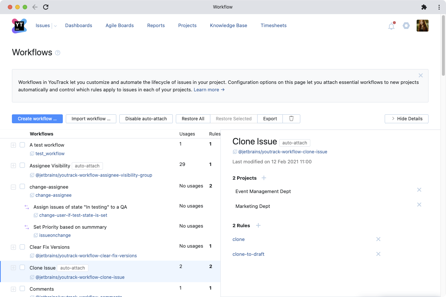Click the Export button
This screenshot has width=446, height=297.
[x=270, y=119]
